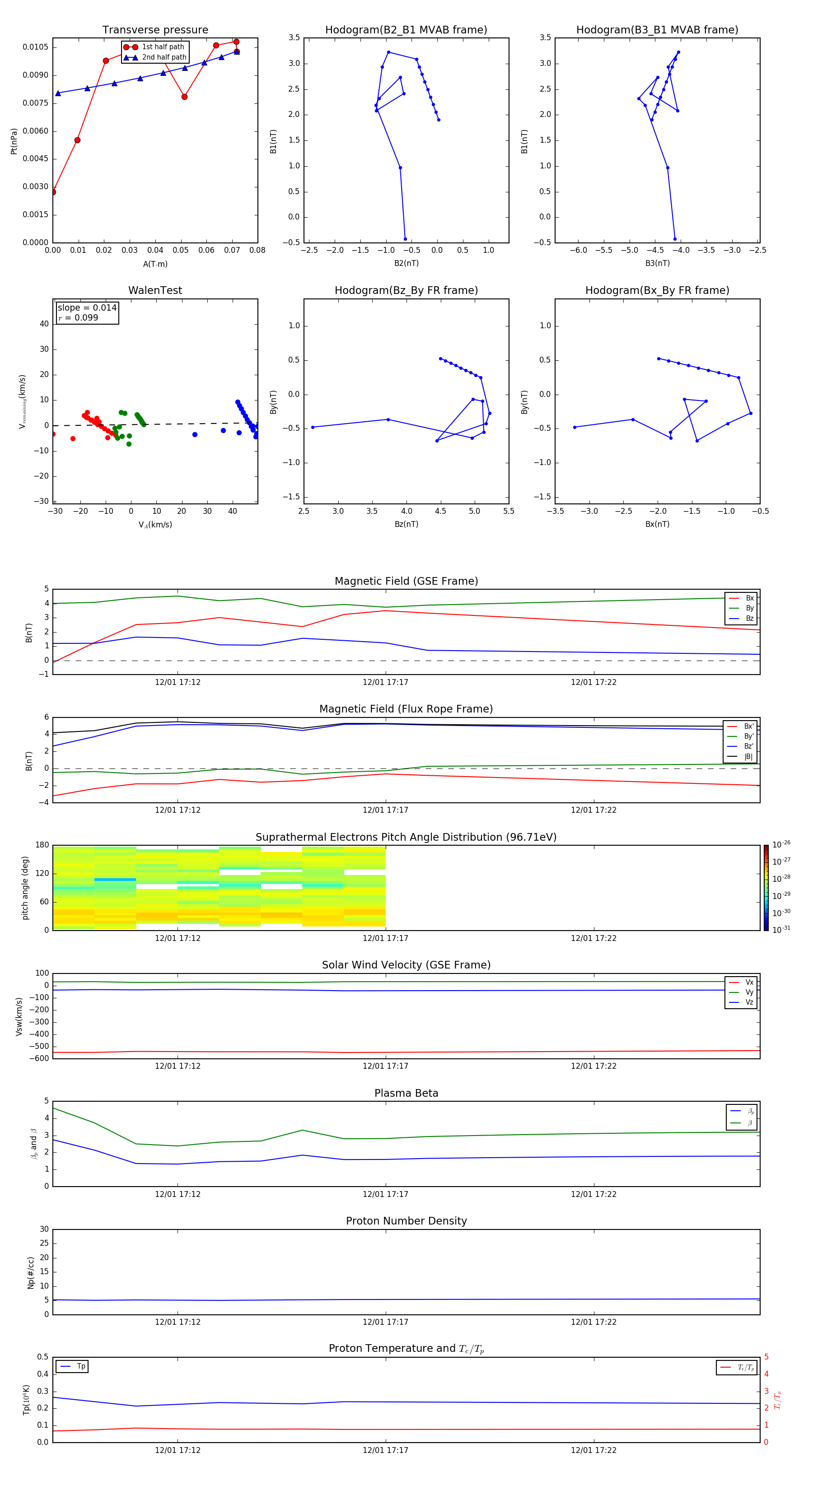Click the 'r = 0.099' annotation

pyautogui.click(x=78, y=317)
